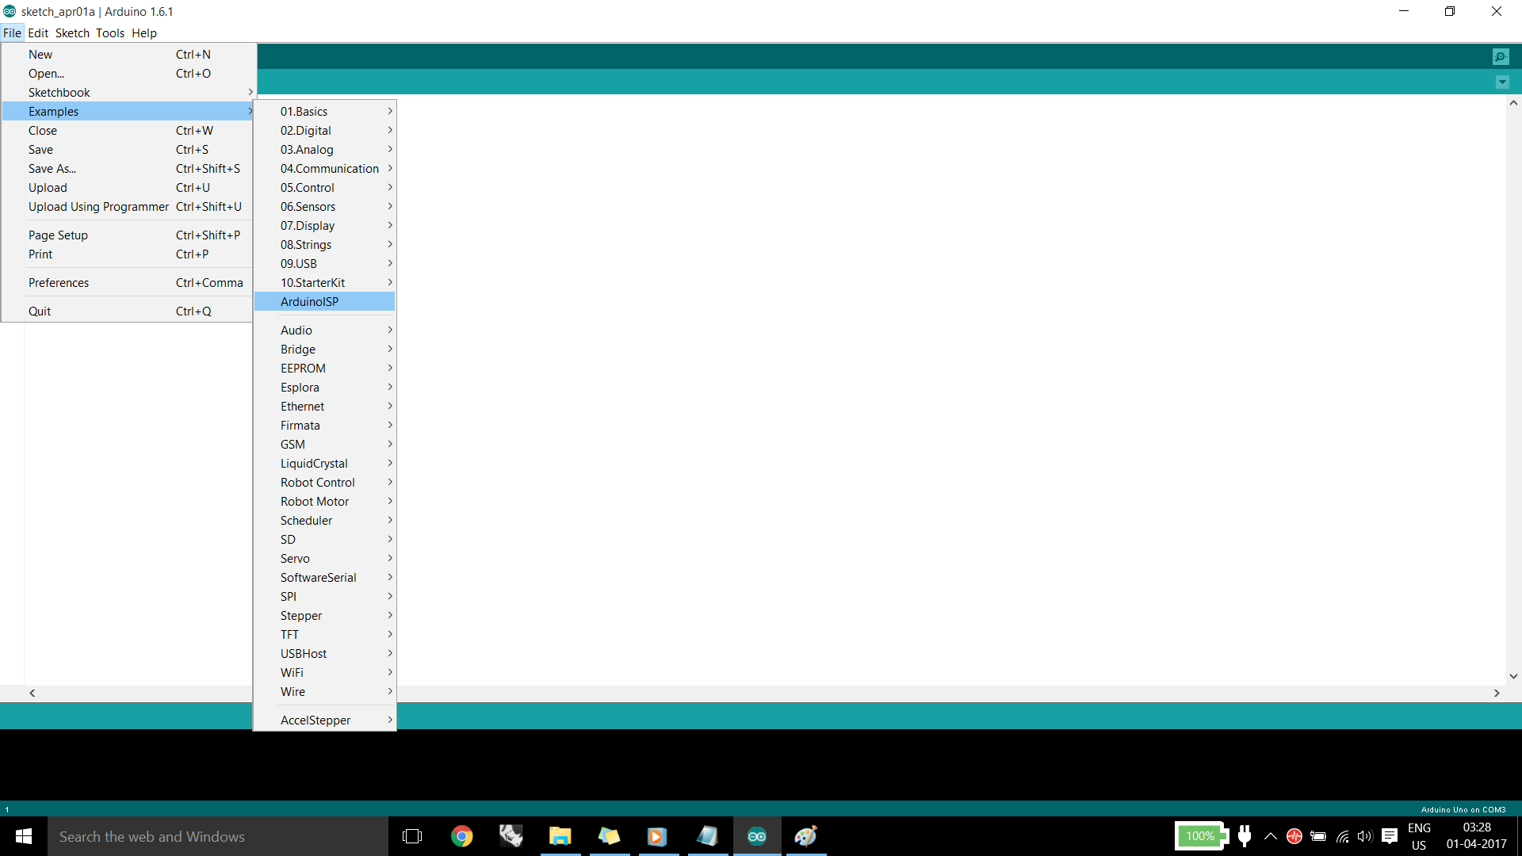Image resolution: width=1522 pixels, height=856 pixels.
Task: Open the Paint palette app in taskbar
Action: pyautogui.click(x=806, y=836)
